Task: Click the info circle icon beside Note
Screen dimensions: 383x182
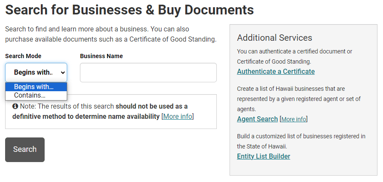Action: pyautogui.click(x=15, y=106)
